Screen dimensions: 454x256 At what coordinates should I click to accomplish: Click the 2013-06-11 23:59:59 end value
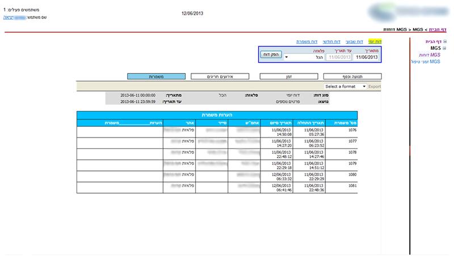coord(138,102)
